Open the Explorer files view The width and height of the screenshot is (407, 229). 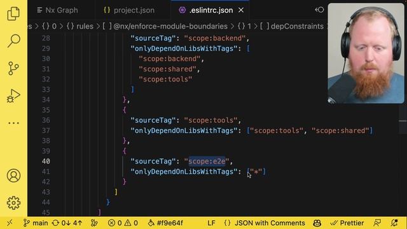(x=13, y=13)
